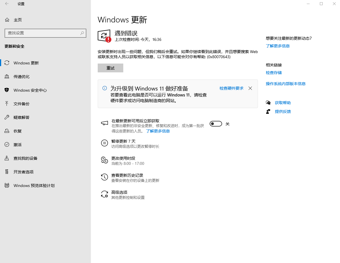340x263 pixels.
Task: Open 查找我的设备 settings
Action: (x=45, y=158)
